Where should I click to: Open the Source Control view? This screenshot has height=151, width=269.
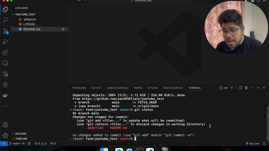tap(5, 31)
